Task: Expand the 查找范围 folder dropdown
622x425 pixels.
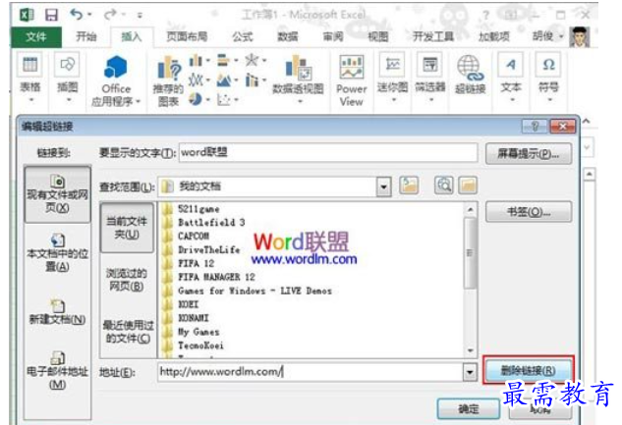Action: [383, 186]
